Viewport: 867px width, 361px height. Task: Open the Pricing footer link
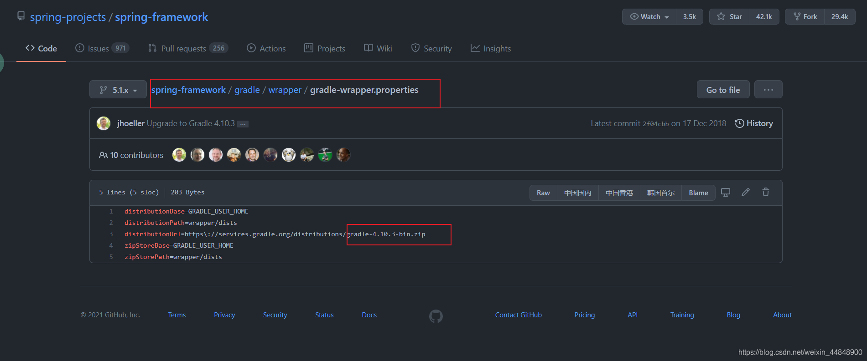[585, 315]
